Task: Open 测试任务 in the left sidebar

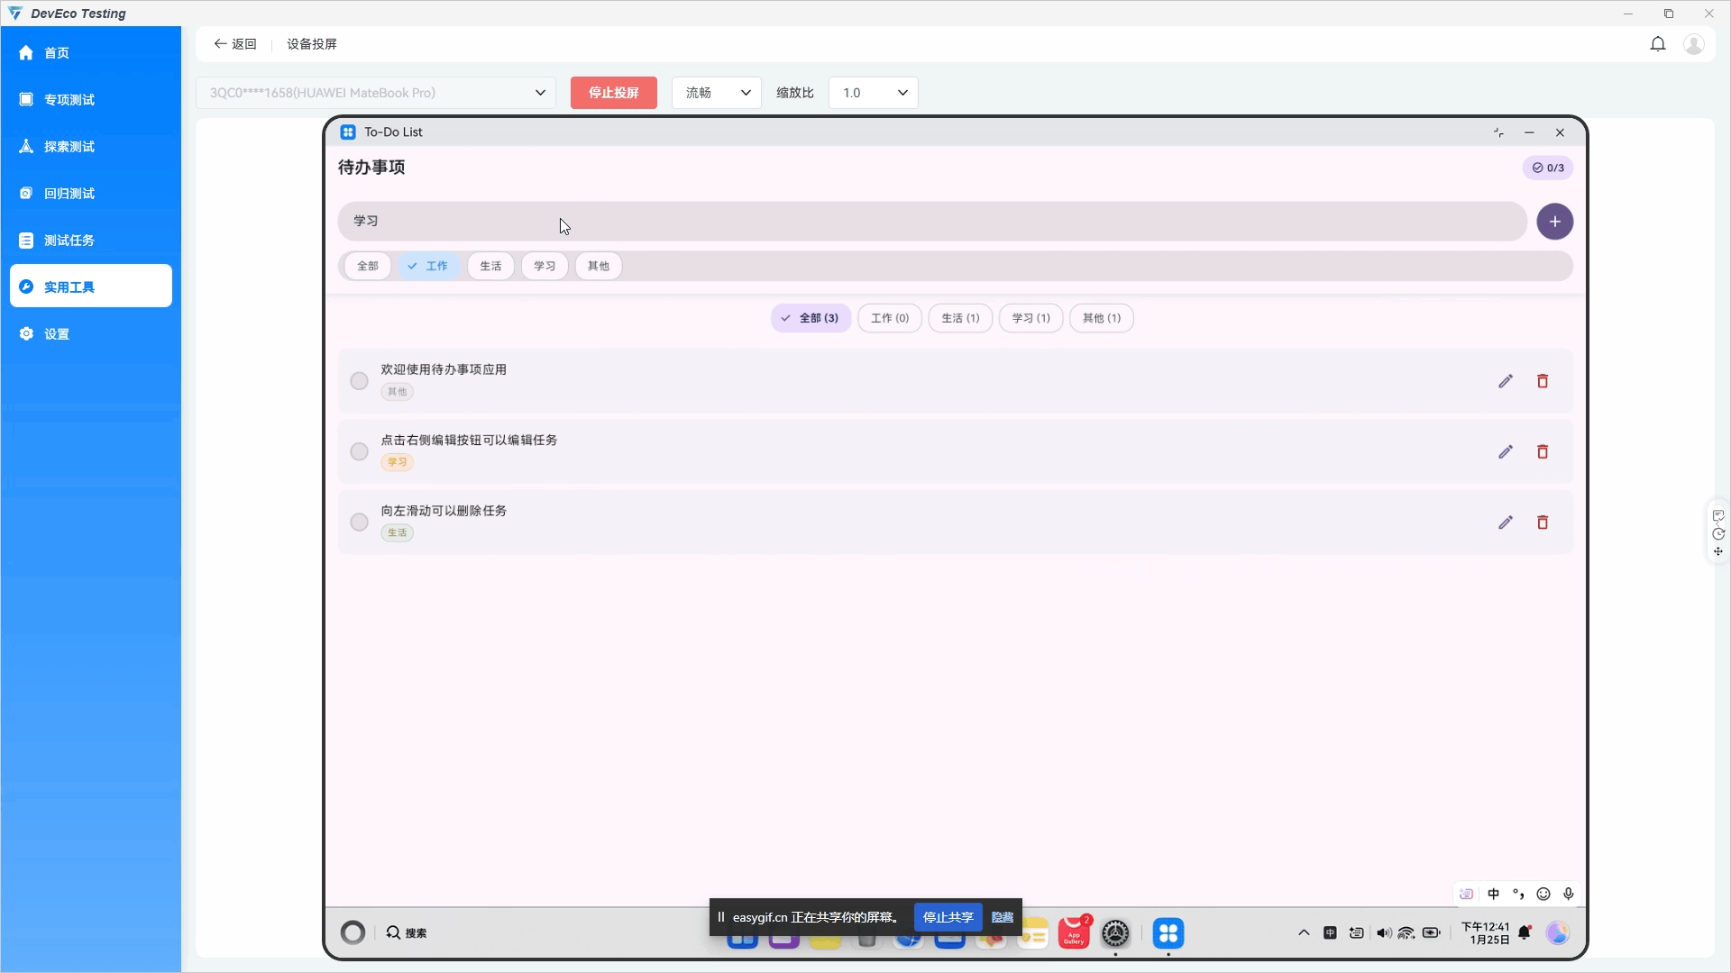Action: coord(69,241)
